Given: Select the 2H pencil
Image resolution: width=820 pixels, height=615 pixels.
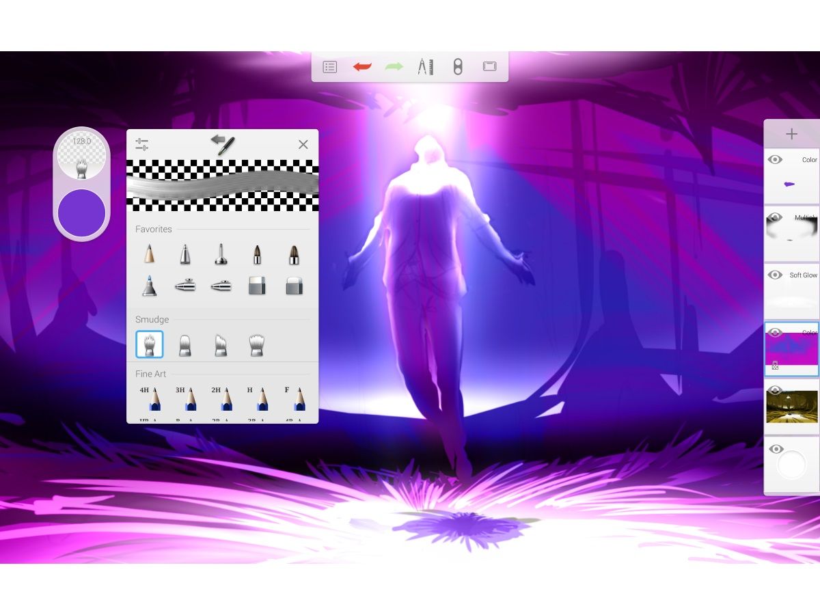Looking at the screenshot, I should click(x=221, y=398).
